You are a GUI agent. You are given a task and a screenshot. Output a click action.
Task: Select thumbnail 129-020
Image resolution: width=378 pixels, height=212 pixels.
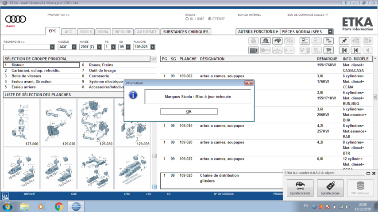point(58,122)
